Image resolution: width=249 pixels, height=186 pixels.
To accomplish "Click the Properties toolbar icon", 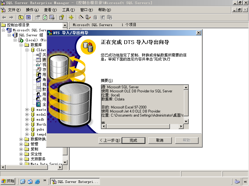I will point(38,17).
